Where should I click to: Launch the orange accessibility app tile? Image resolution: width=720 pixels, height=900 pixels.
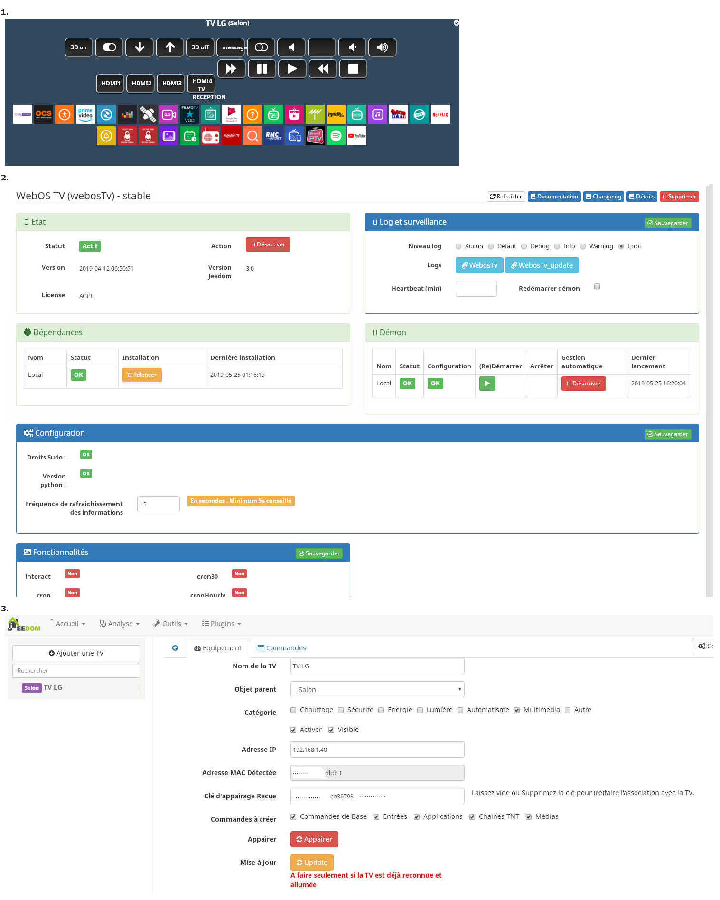[65, 114]
